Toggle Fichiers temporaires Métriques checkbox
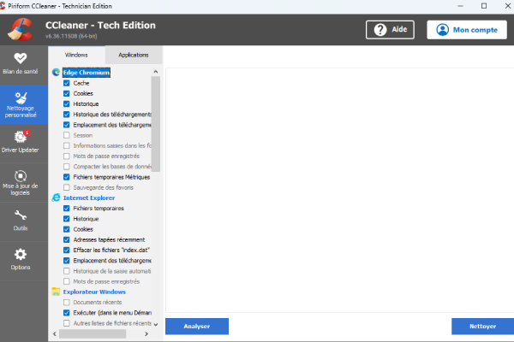 pos(67,177)
